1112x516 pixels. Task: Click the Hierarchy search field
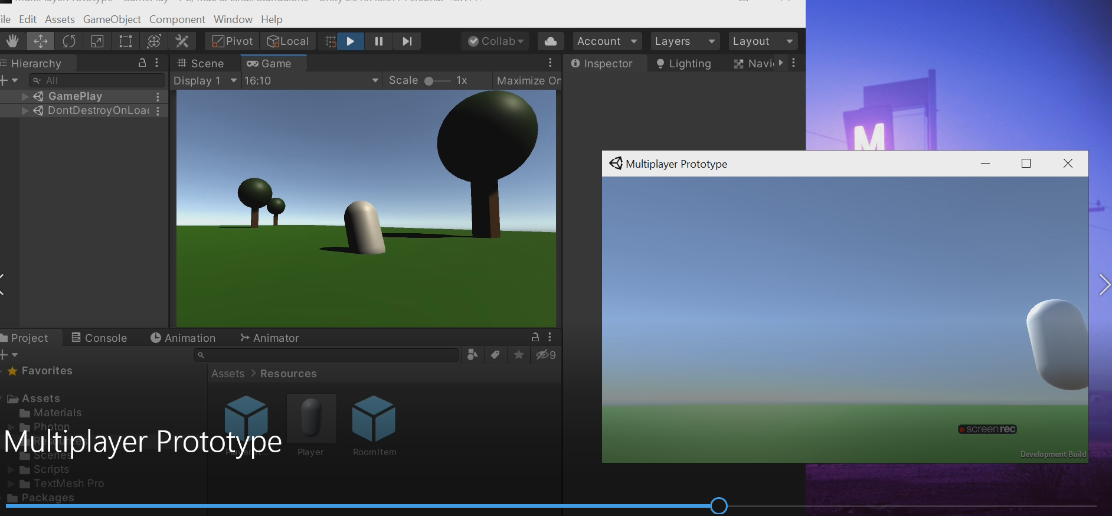[x=97, y=80]
